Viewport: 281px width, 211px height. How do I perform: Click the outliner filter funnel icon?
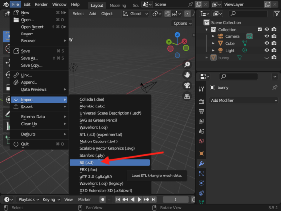277,14
